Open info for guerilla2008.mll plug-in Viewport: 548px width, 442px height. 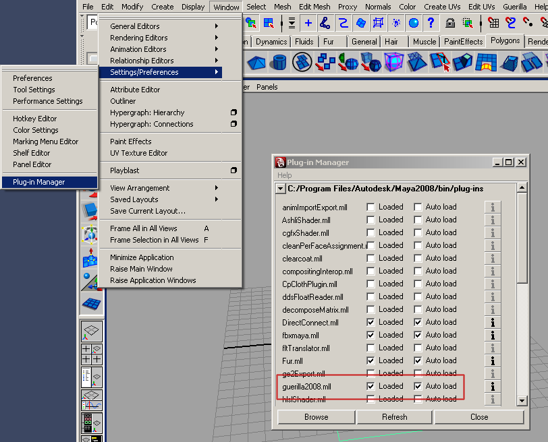click(x=493, y=386)
